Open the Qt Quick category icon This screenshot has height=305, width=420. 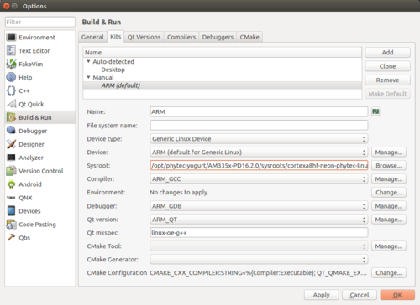(x=11, y=104)
